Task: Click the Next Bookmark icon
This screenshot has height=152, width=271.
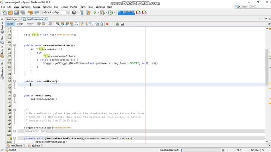Action: pyautogui.click(x=86, y=24)
